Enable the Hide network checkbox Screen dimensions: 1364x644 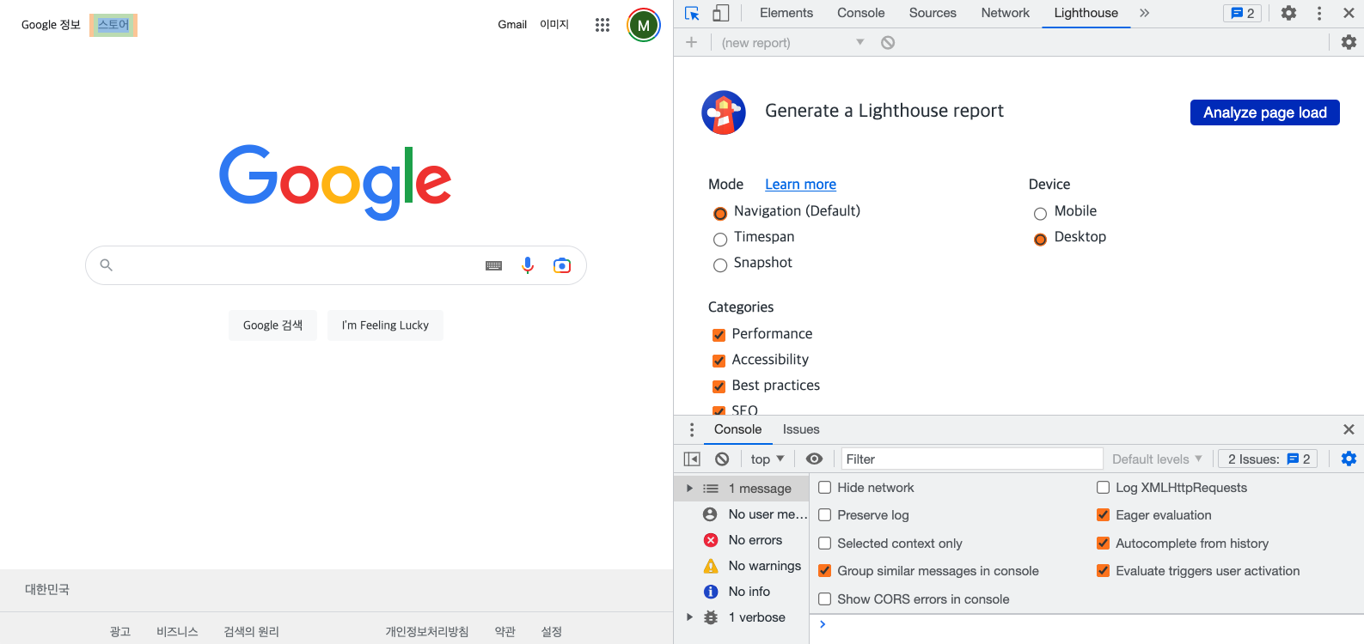[x=824, y=488]
